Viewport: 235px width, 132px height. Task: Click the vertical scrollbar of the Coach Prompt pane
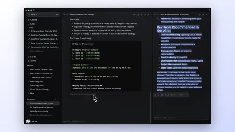[x=150, y=107]
